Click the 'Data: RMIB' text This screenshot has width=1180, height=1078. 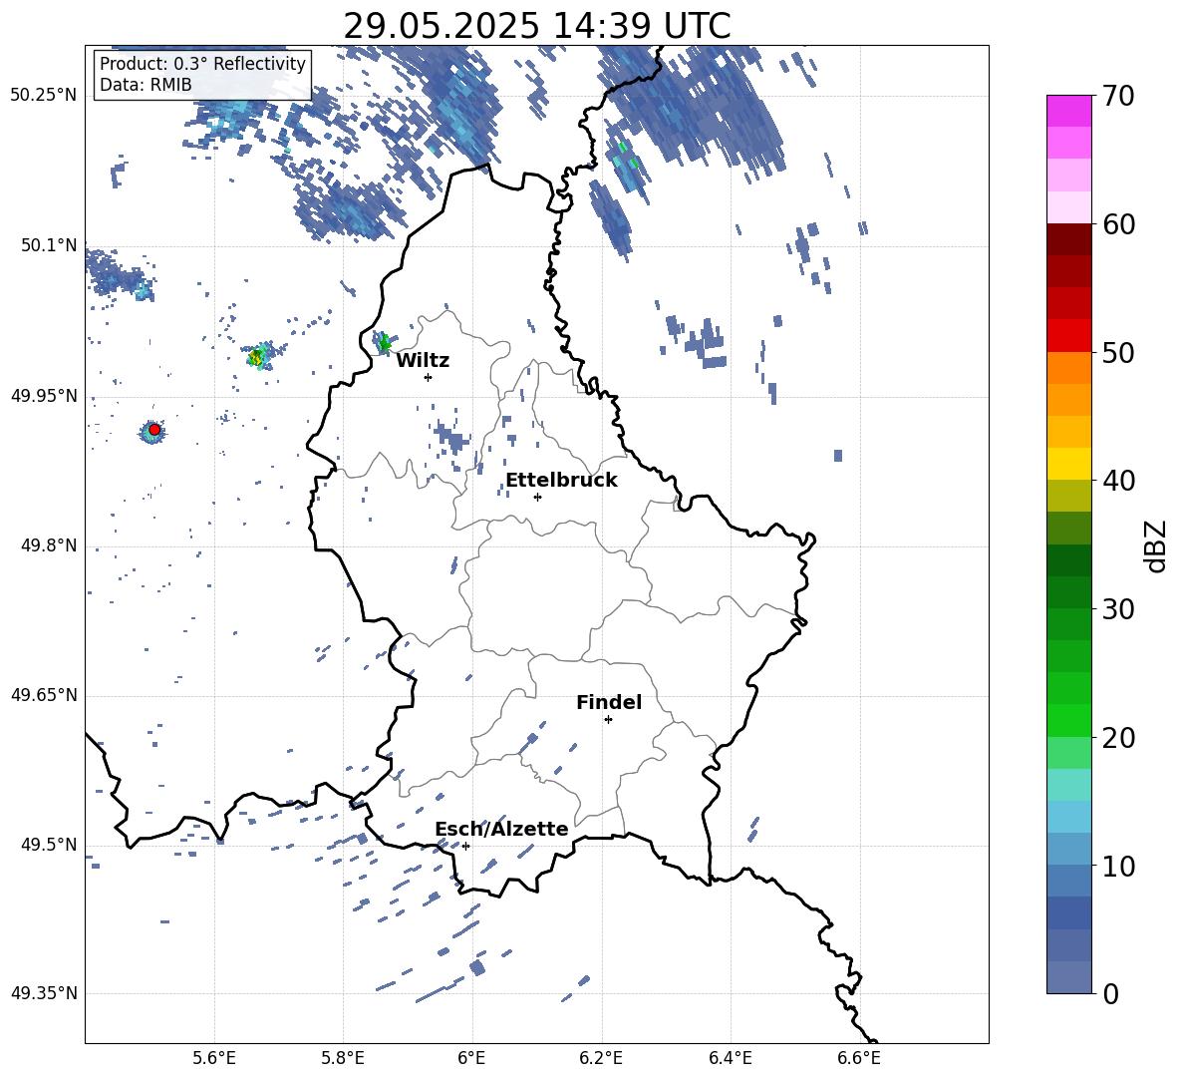coord(146,85)
